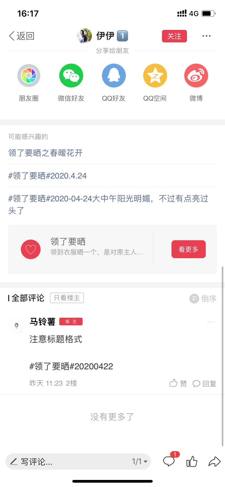The image size is (225, 487).
Task: Tap the QQ好友 penguin icon
Action: coord(114,76)
